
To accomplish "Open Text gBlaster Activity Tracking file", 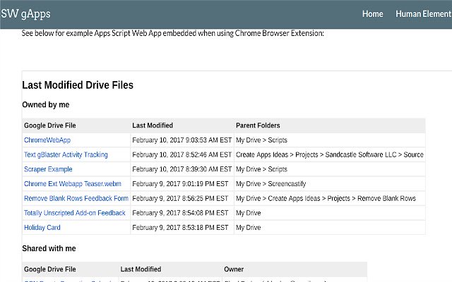I will [x=66, y=154].
